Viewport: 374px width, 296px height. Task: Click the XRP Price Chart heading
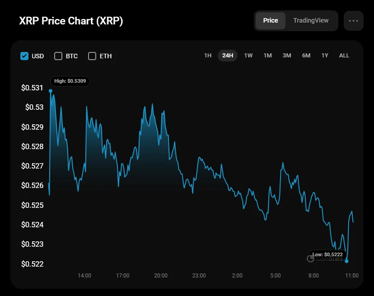click(x=71, y=21)
